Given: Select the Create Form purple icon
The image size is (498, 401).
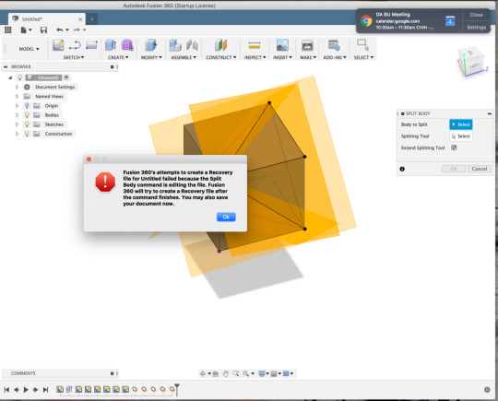Looking at the screenshot, I should (x=127, y=45).
